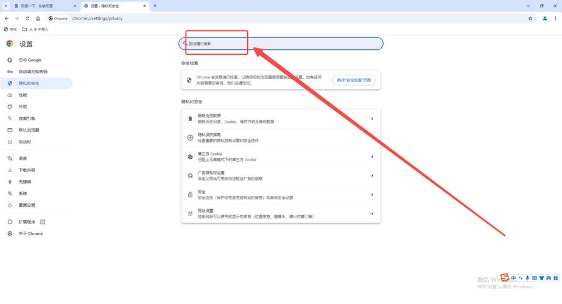Open 下载内容 settings section
The height and width of the screenshot is (304, 562).
[36, 170]
